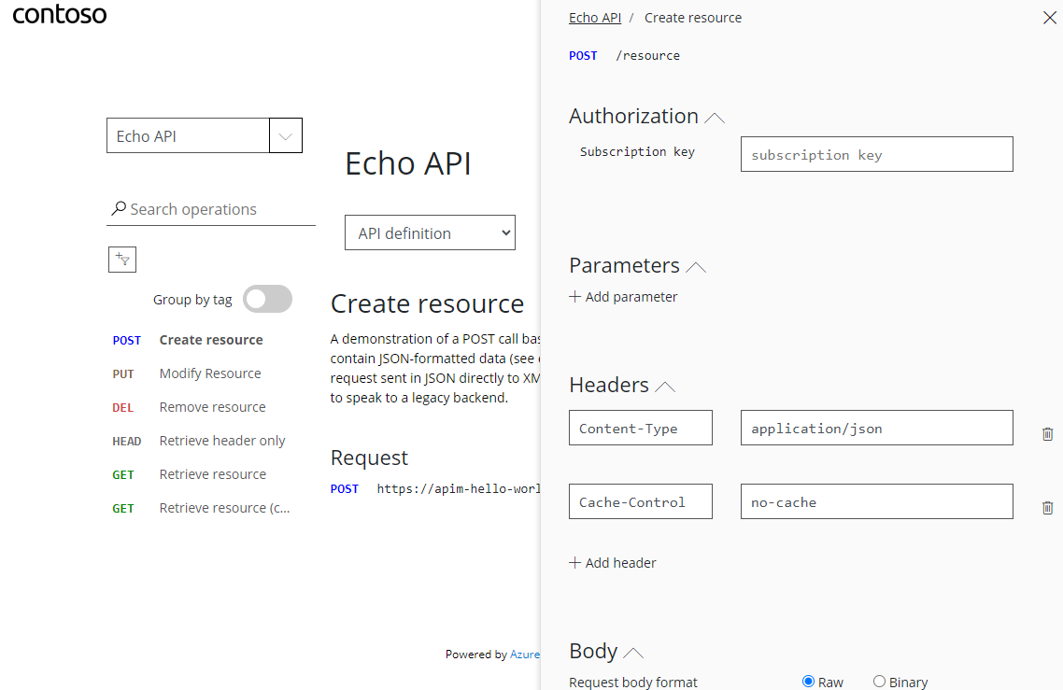This screenshot has height=690, width=1063.
Task: Open the operations filter icon
Action: coord(121,259)
